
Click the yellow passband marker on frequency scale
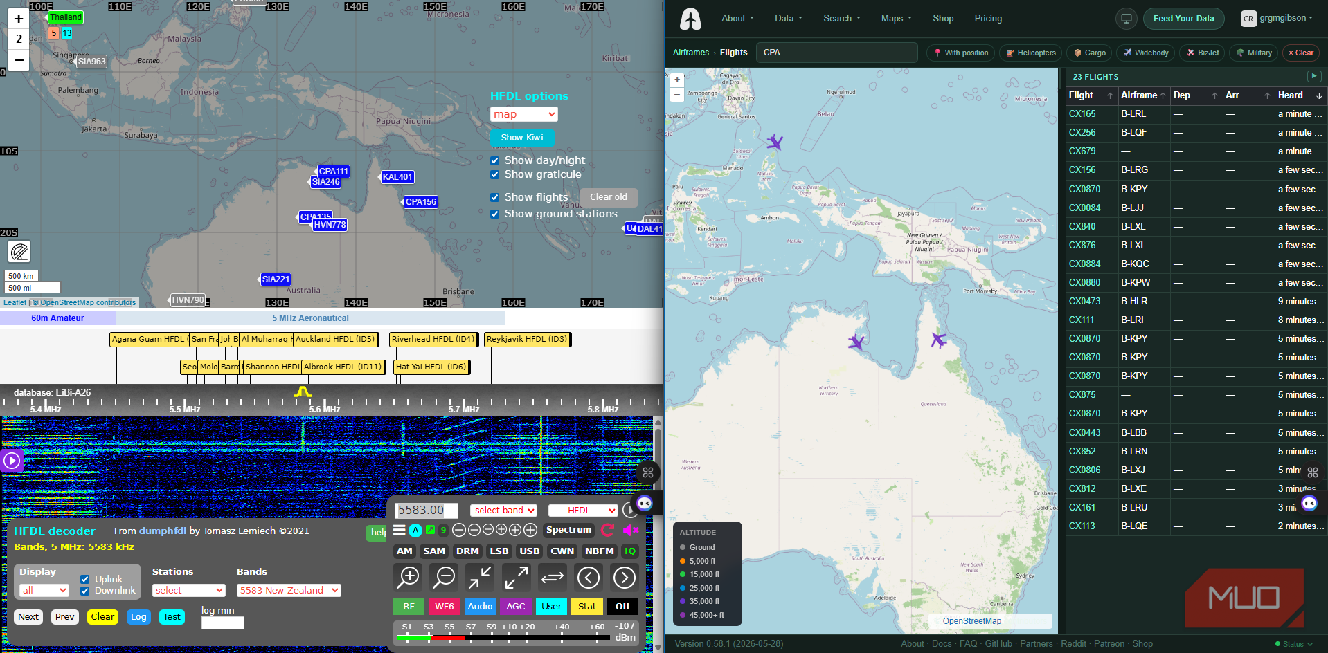pyautogui.click(x=303, y=392)
